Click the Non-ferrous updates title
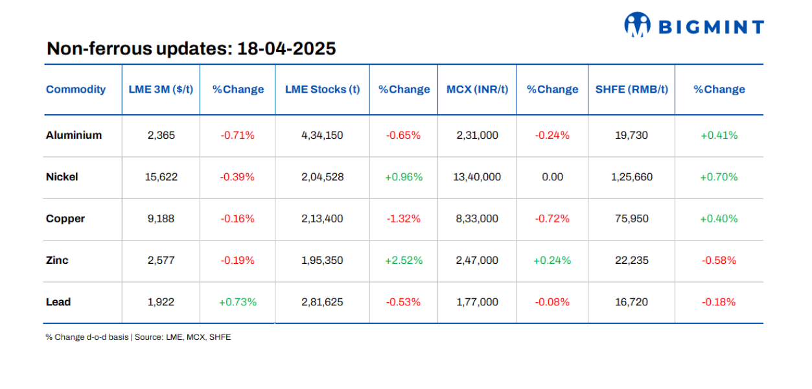The height and width of the screenshot is (389, 812). (191, 49)
